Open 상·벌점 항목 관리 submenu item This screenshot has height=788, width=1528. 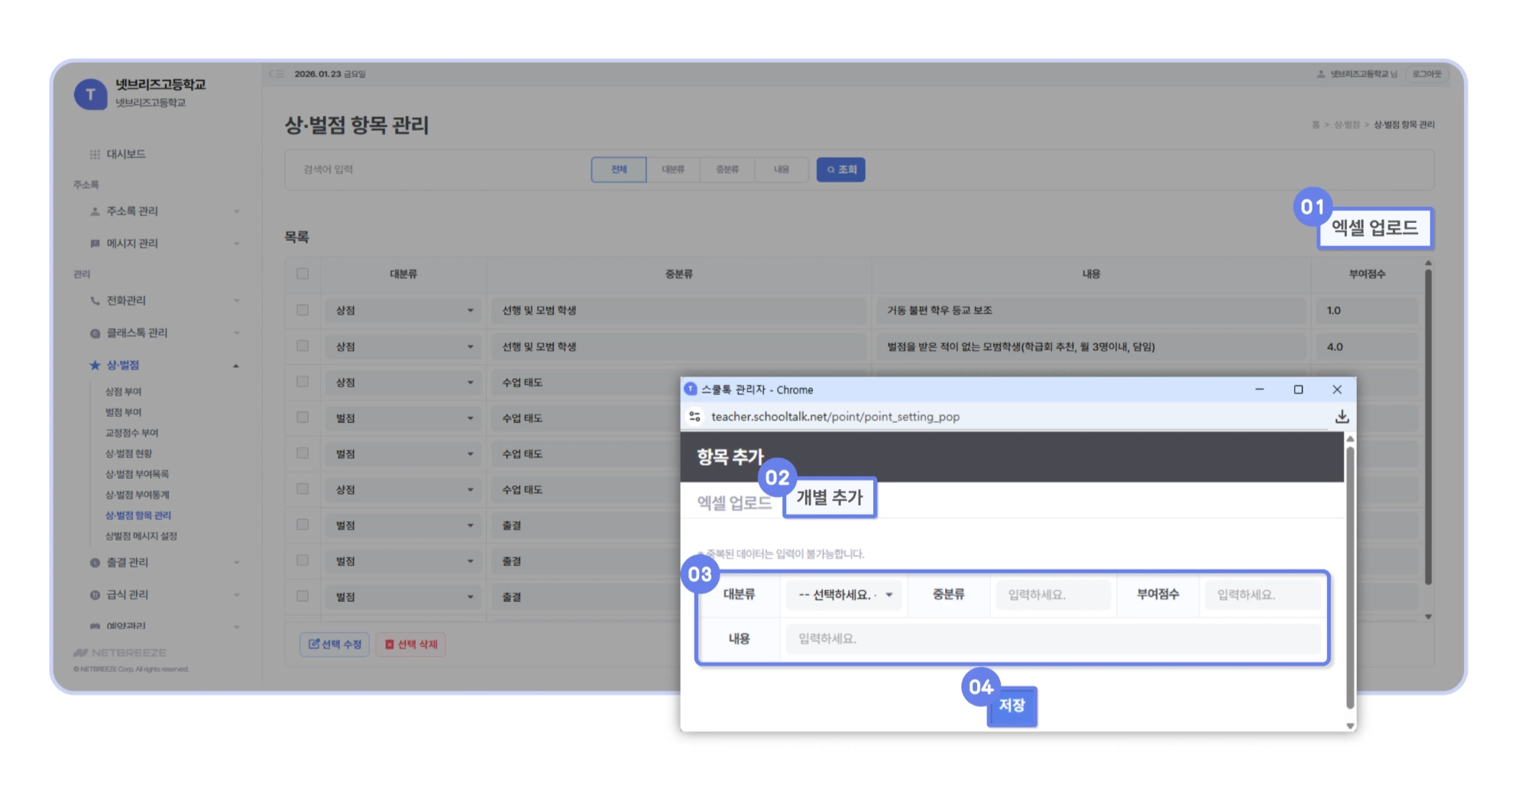[138, 515]
